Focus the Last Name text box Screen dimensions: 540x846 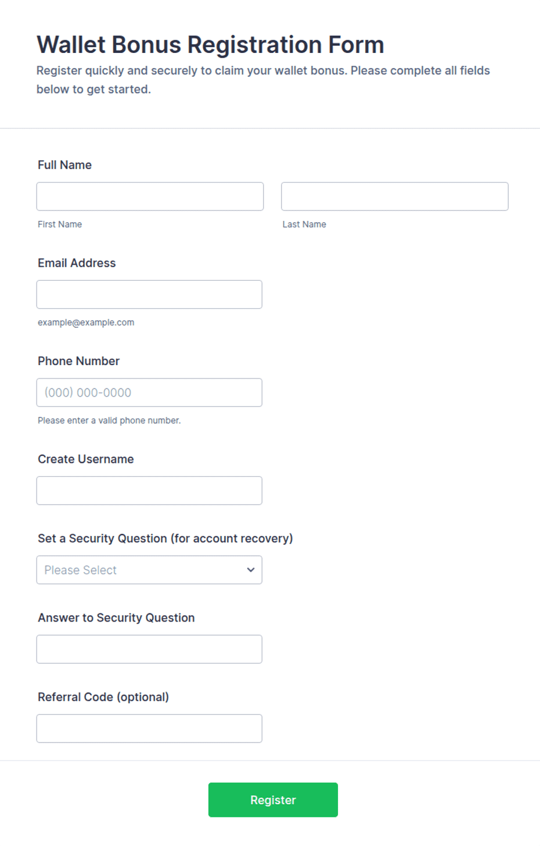[x=395, y=197]
